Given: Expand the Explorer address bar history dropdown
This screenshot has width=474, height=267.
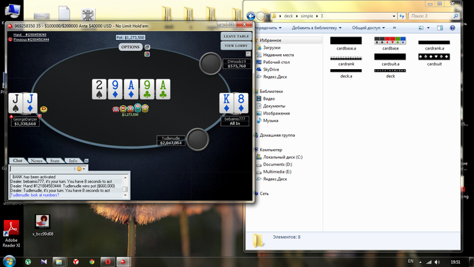Looking at the screenshot, I should [394, 16].
